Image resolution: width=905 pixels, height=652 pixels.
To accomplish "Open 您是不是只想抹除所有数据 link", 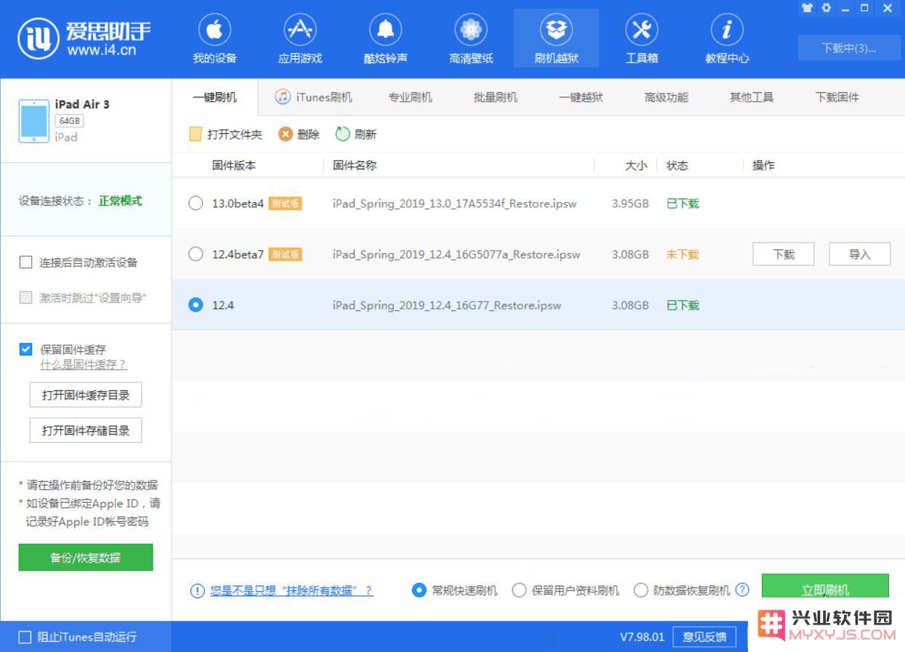I will click(x=291, y=591).
